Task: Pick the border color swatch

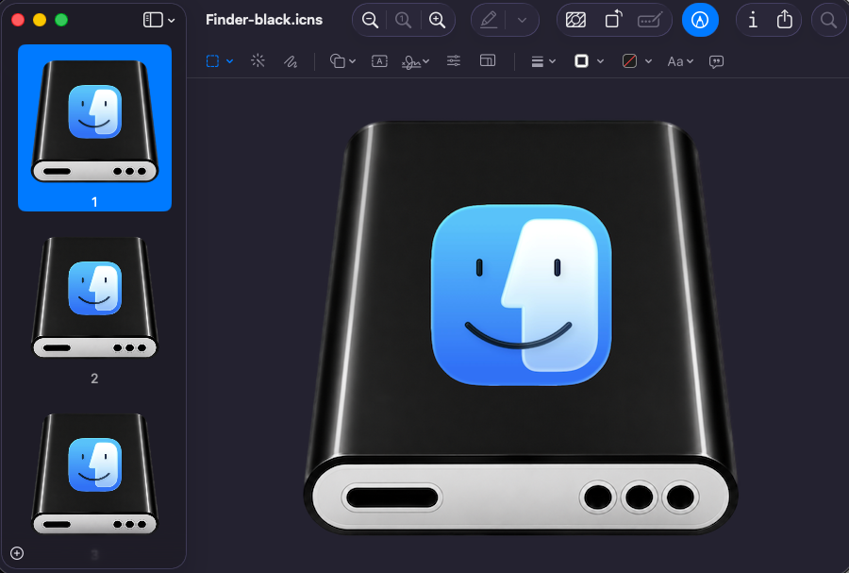Action: click(x=581, y=61)
